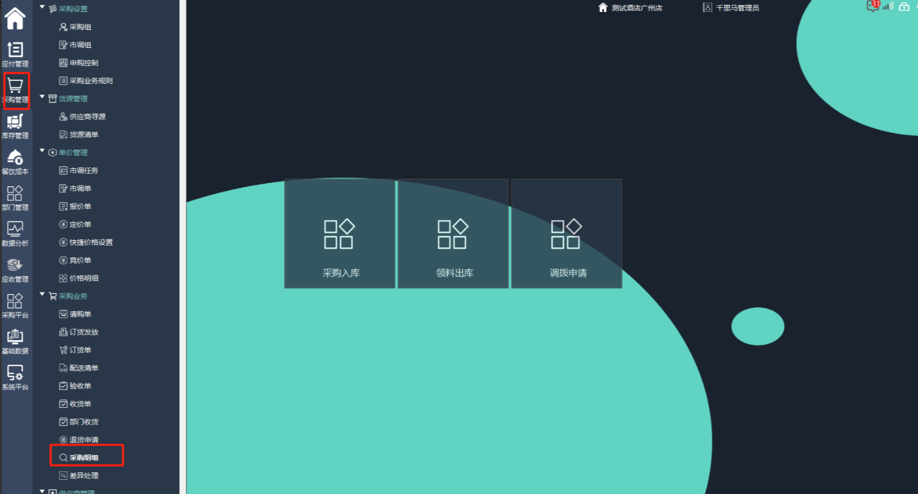Select the 库存管理 sidebar icon
Viewport: 918px width, 494px height.
(x=15, y=126)
